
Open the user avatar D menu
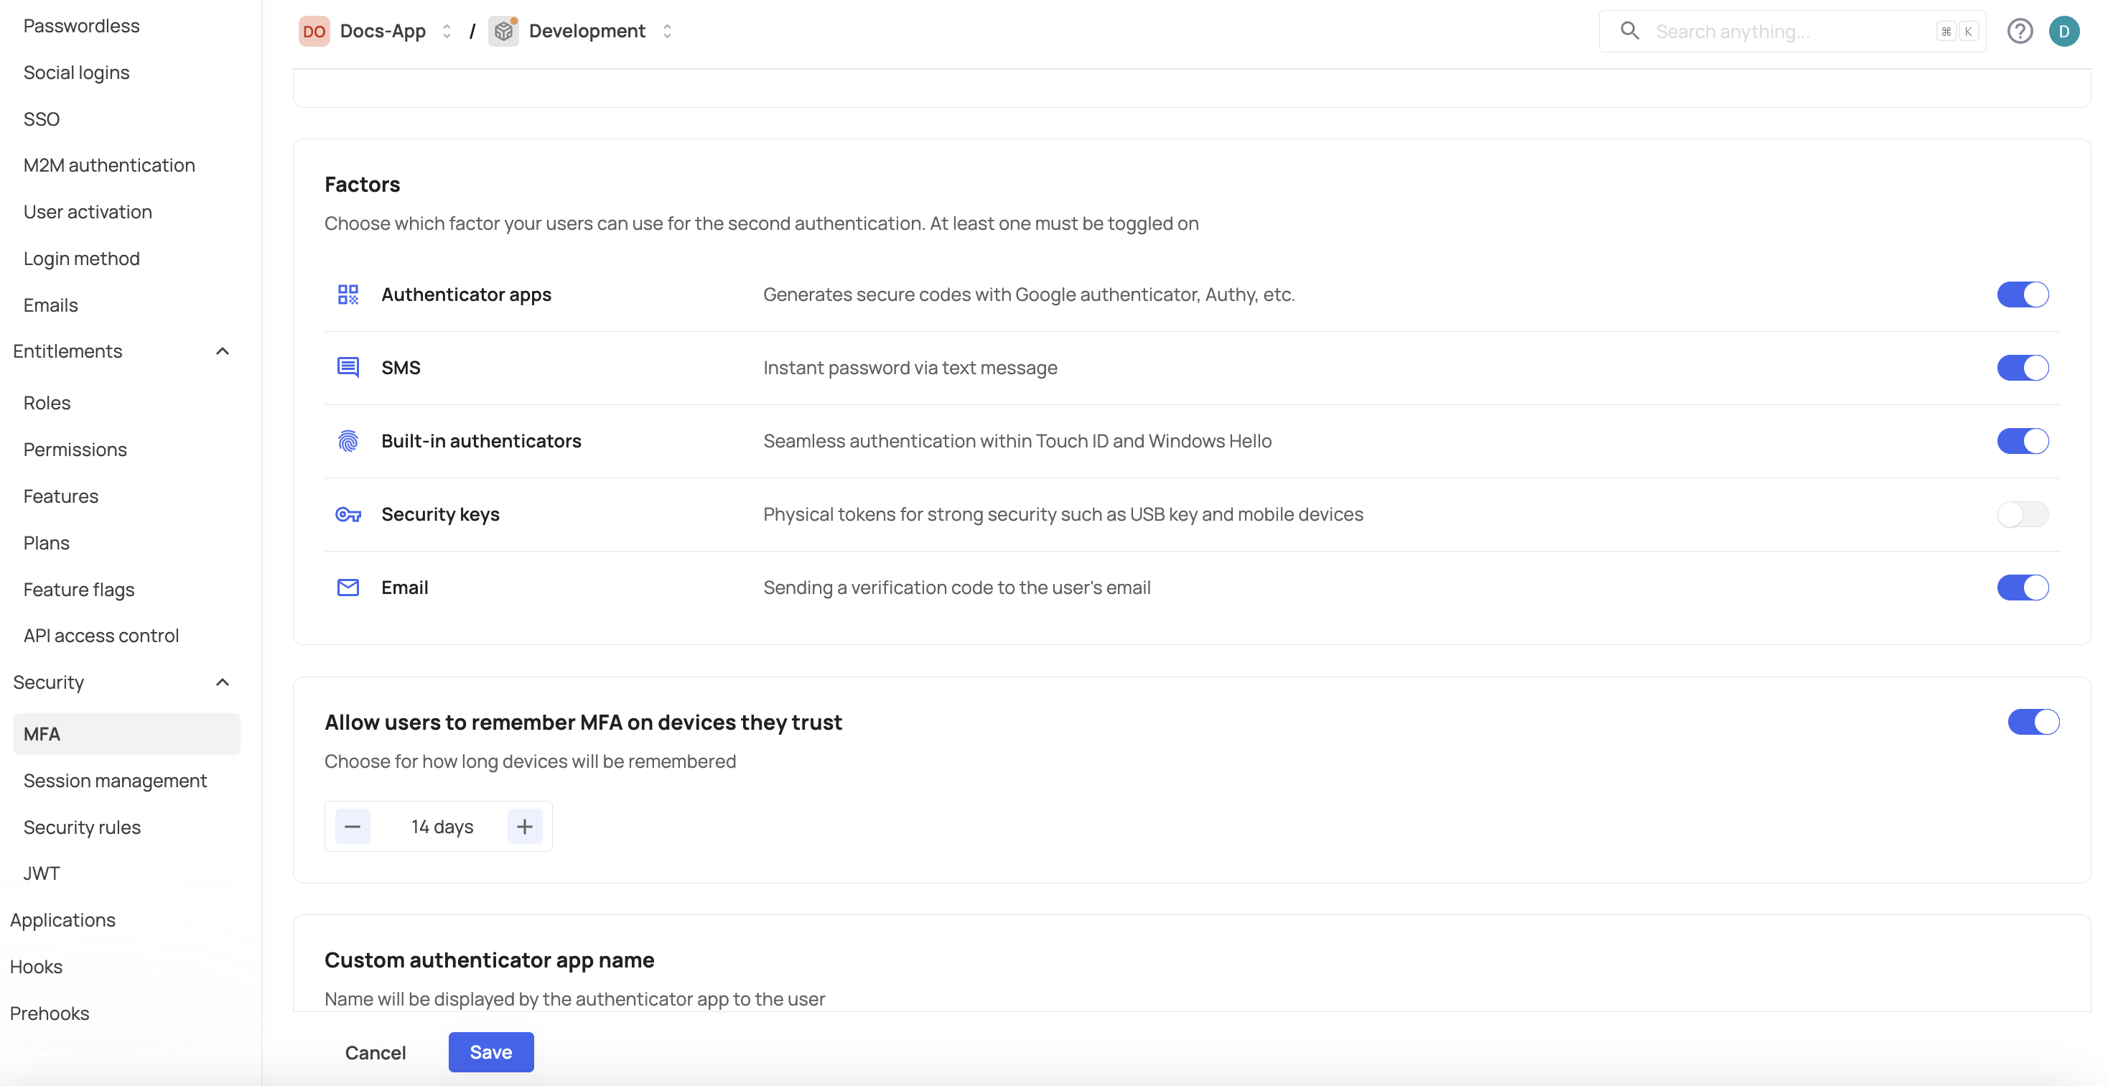(2063, 31)
